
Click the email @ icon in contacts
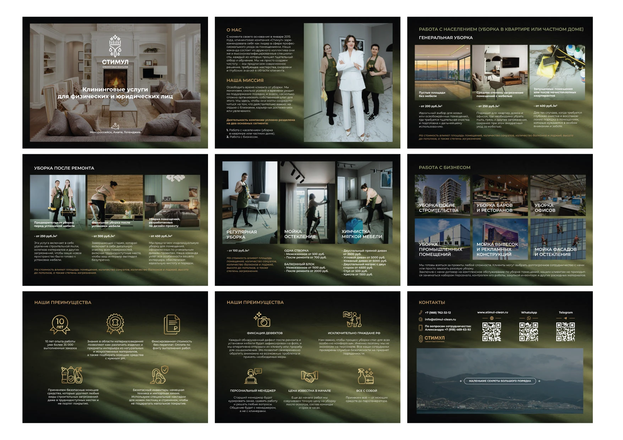point(421,319)
